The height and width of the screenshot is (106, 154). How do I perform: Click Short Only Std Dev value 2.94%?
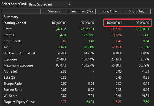[x=145, y=53]
